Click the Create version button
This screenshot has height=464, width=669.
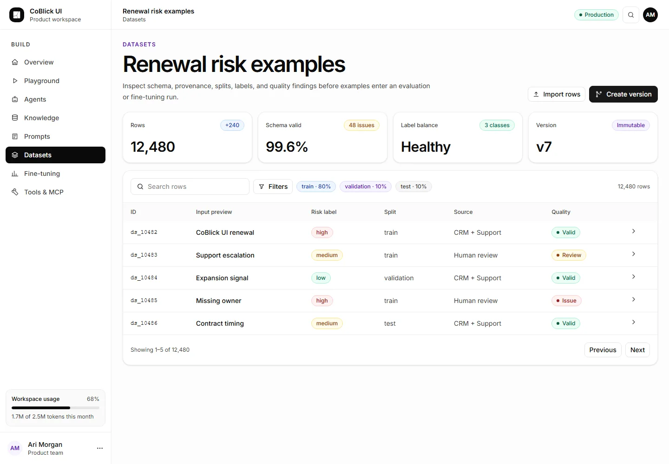tap(623, 94)
